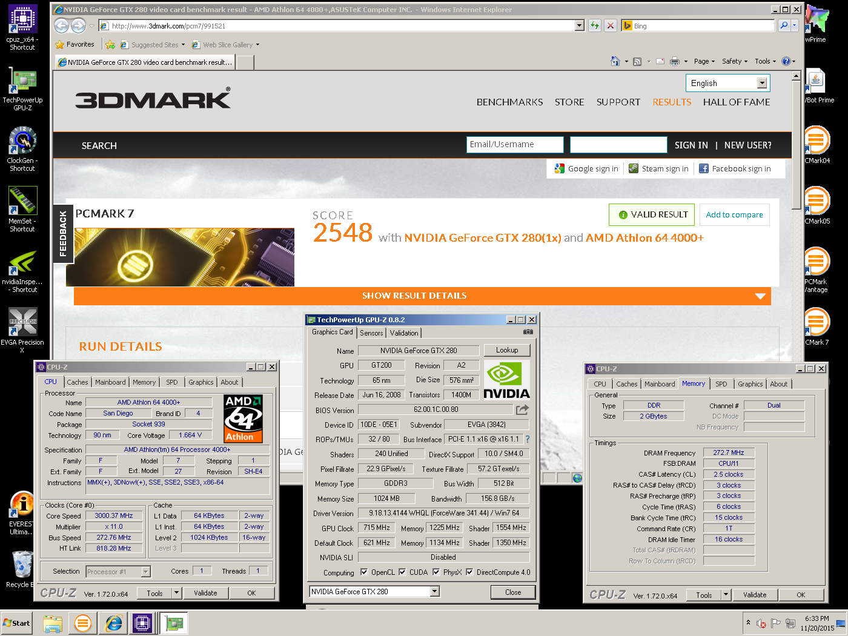Toggle the CUDA checkbox in GPU-Z
The height and width of the screenshot is (636, 848).
[x=402, y=572]
